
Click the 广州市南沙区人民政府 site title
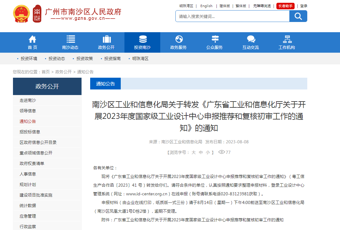(x=83, y=11)
